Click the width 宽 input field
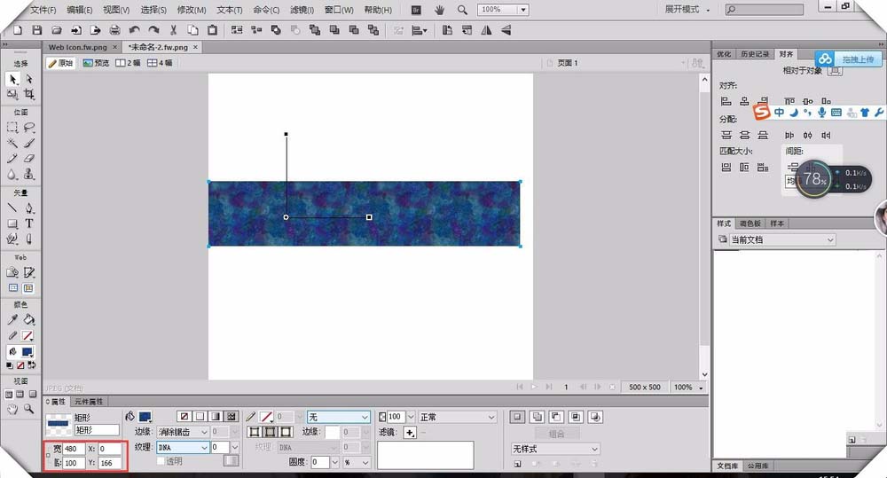The width and height of the screenshot is (887, 478). pos(73,449)
